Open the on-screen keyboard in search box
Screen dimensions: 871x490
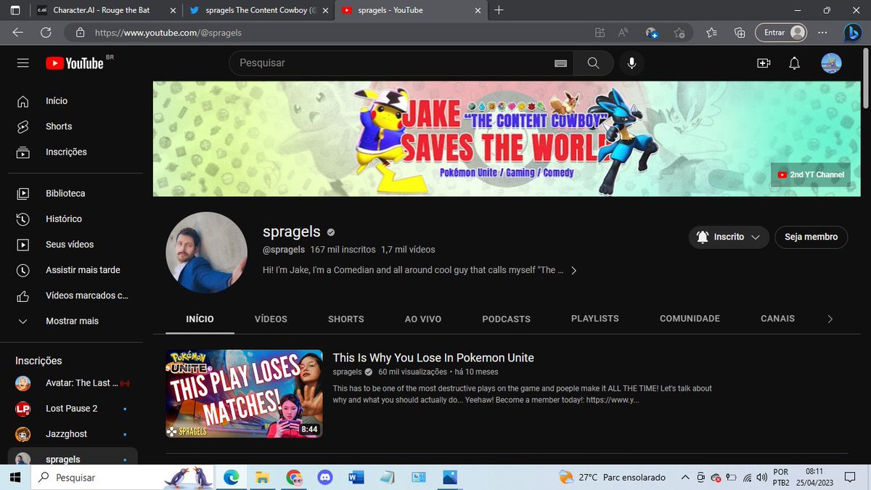pyautogui.click(x=560, y=63)
